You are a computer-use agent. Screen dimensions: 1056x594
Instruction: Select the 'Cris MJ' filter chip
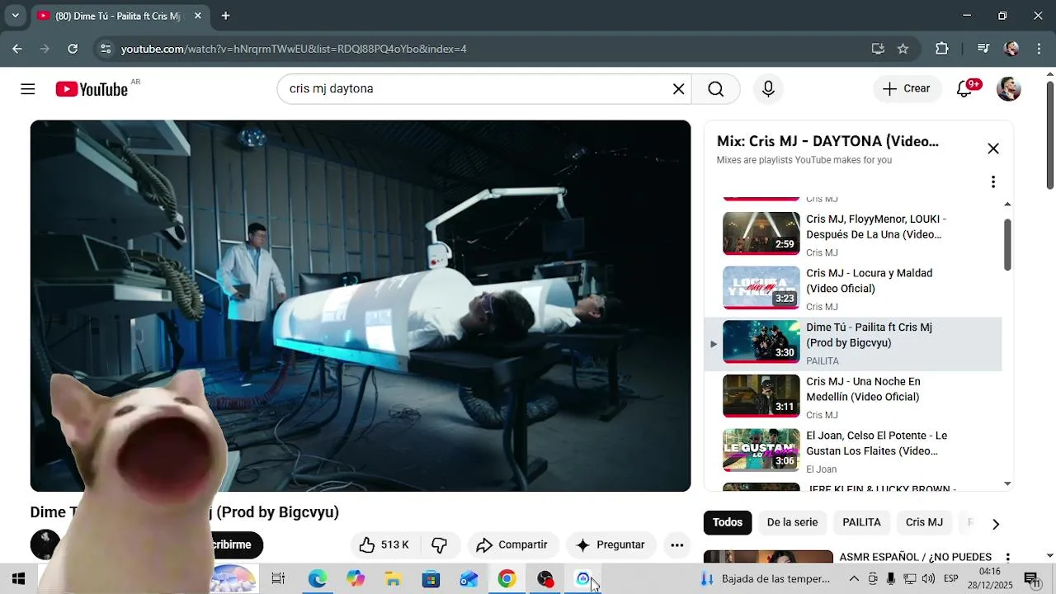(x=924, y=522)
